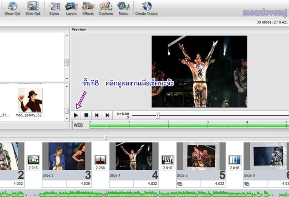The height and width of the screenshot is (197, 289).
Task: Edit transition time 2.268
Action: point(100,168)
